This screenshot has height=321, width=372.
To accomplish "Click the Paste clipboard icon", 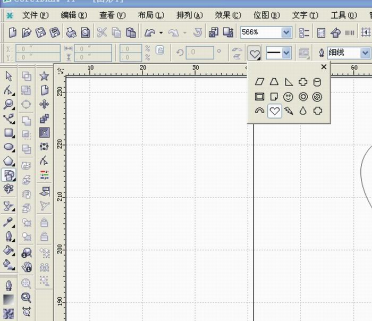I will pos(131,32).
